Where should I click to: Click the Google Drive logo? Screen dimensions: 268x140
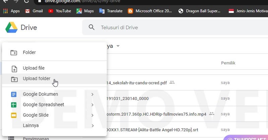11,27
